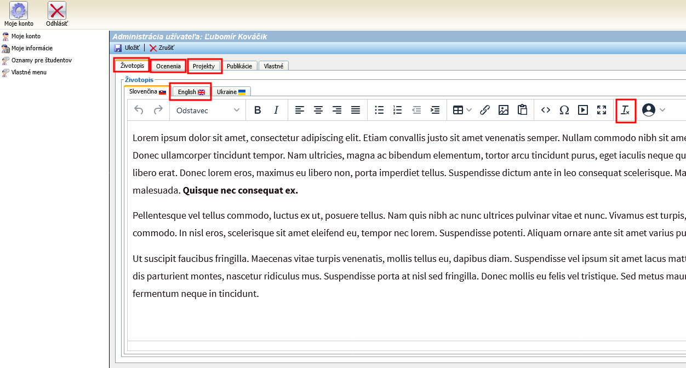Insert a bulleted list
Viewport: 686px width, 368px height.
[x=379, y=110]
